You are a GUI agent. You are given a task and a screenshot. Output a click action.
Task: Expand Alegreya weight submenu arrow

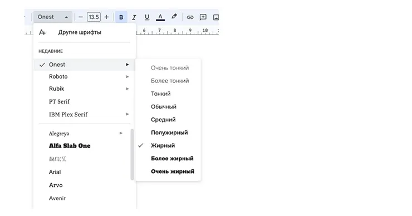121,133
